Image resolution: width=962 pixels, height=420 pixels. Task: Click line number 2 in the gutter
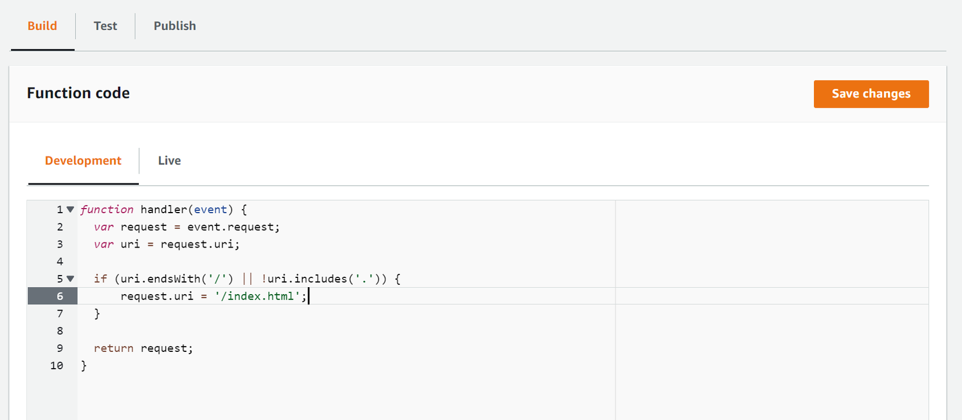point(59,227)
